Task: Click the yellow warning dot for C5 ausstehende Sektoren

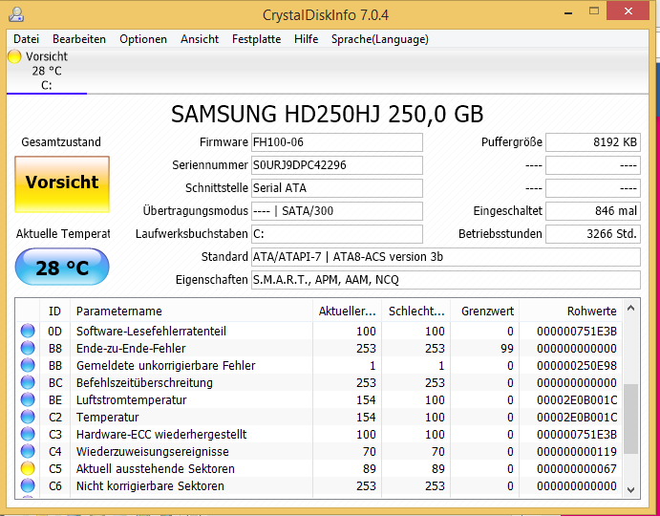Action: [28, 468]
